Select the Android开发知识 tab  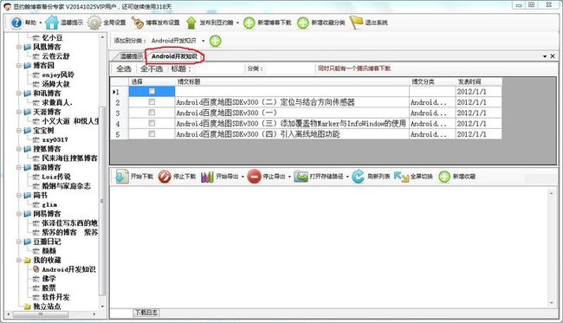coord(174,56)
